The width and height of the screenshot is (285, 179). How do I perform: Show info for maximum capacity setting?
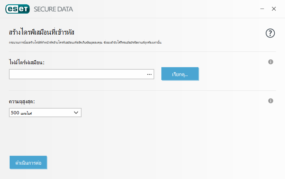pos(270,101)
